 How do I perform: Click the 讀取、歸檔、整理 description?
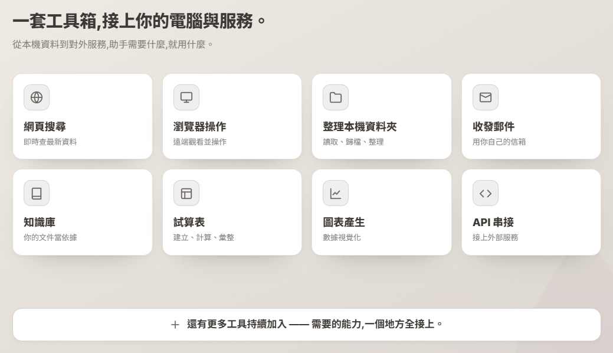tap(353, 142)
